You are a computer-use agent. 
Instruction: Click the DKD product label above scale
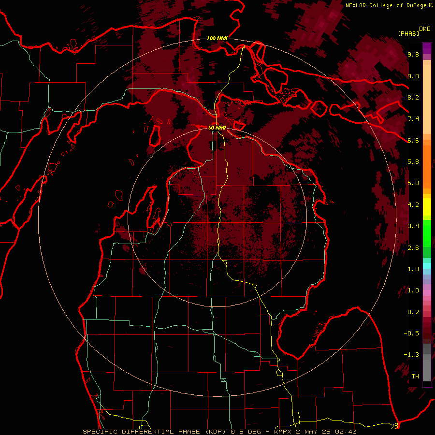[x=425, y=29]
